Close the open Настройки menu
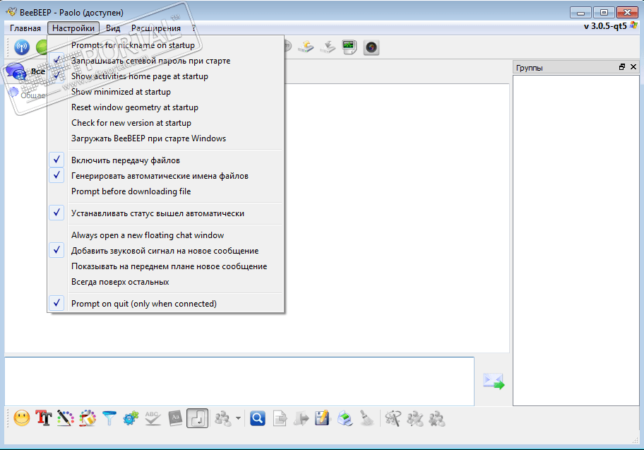 coord(73,28)
